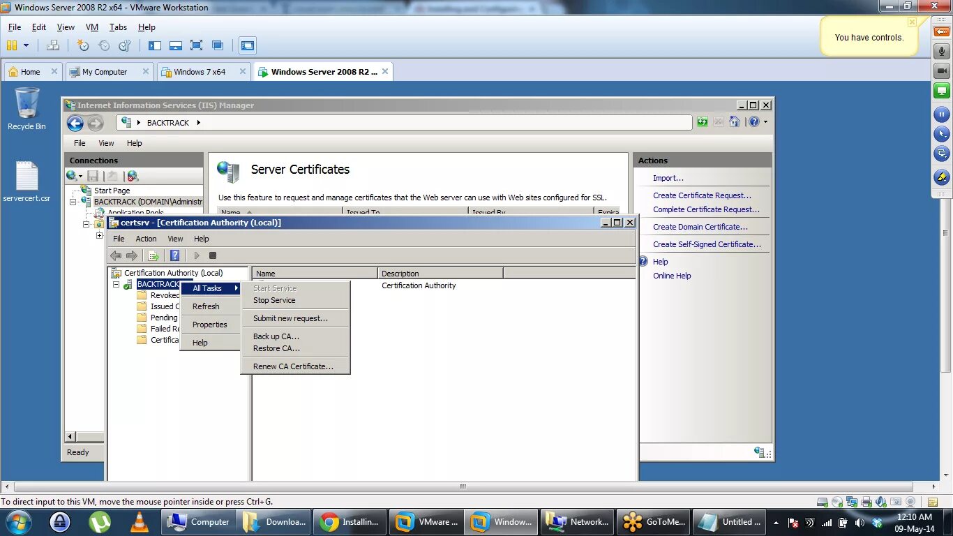Image resolution: width=953 pixels, height=536 pixels.
Task: Click Online Help in Actions pane
Action: click(672, 276)
